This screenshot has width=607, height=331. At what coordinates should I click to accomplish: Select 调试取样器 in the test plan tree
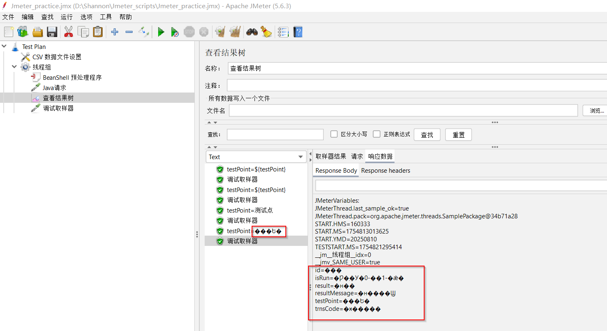pyautogui.click(x=58, y=108)
